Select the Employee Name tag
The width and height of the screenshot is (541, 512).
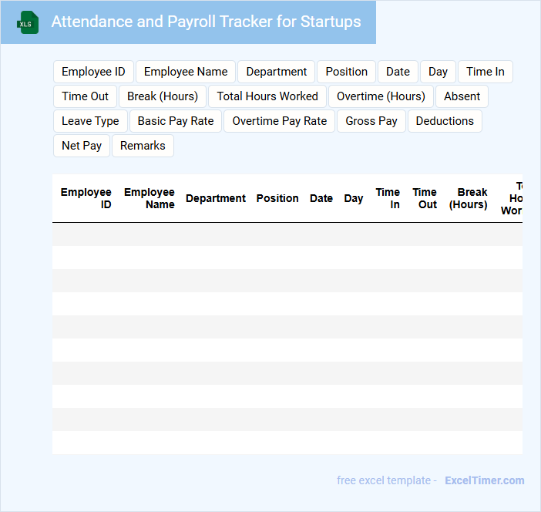[186, 72]
